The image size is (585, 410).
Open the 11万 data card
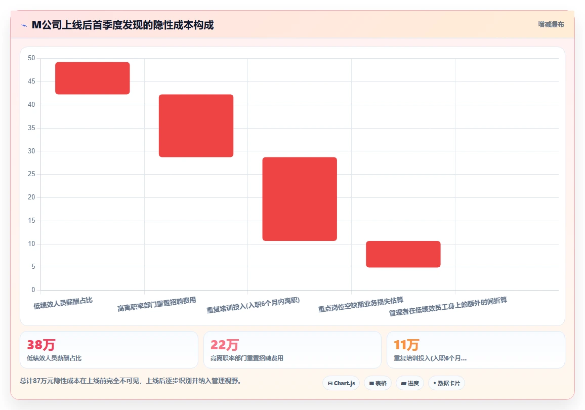pos(476,350)
